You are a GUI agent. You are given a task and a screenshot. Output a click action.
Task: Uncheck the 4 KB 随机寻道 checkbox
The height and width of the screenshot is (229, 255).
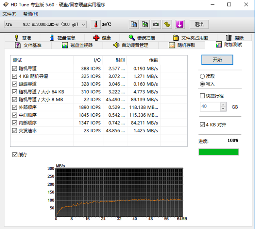(14, 76)
